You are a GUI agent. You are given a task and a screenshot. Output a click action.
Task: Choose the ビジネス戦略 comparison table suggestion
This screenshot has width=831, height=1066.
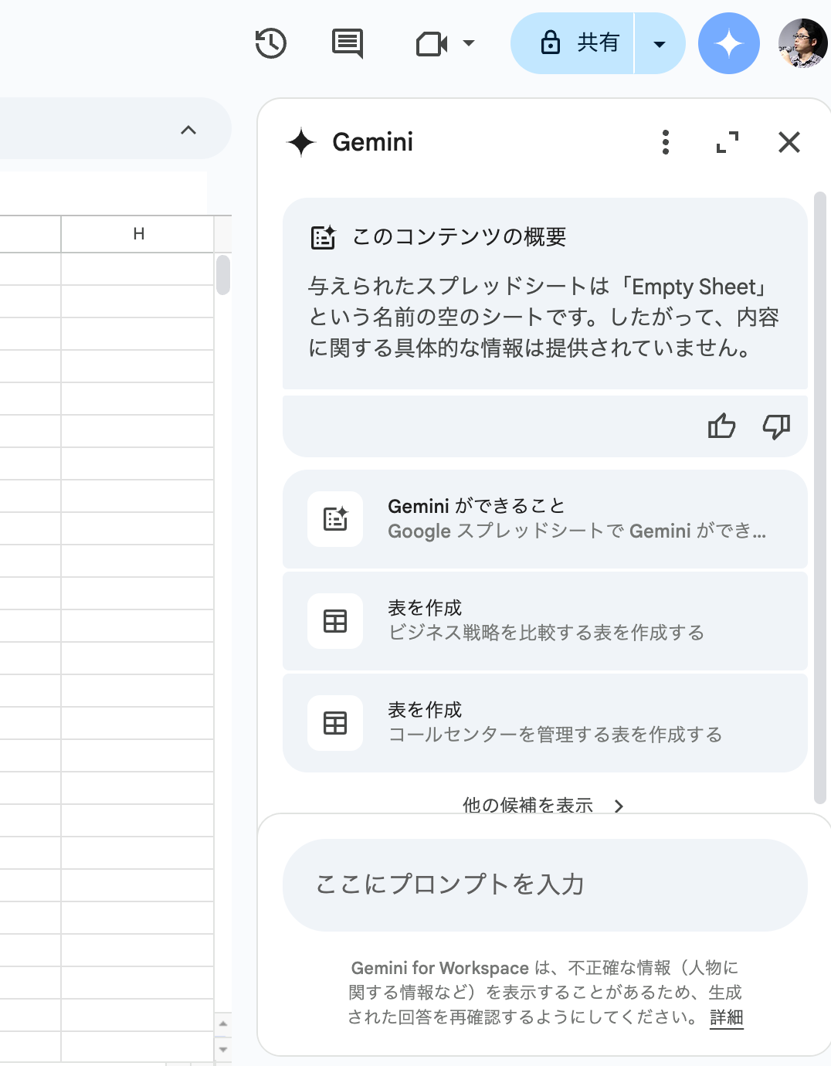[x=545, y=621]
